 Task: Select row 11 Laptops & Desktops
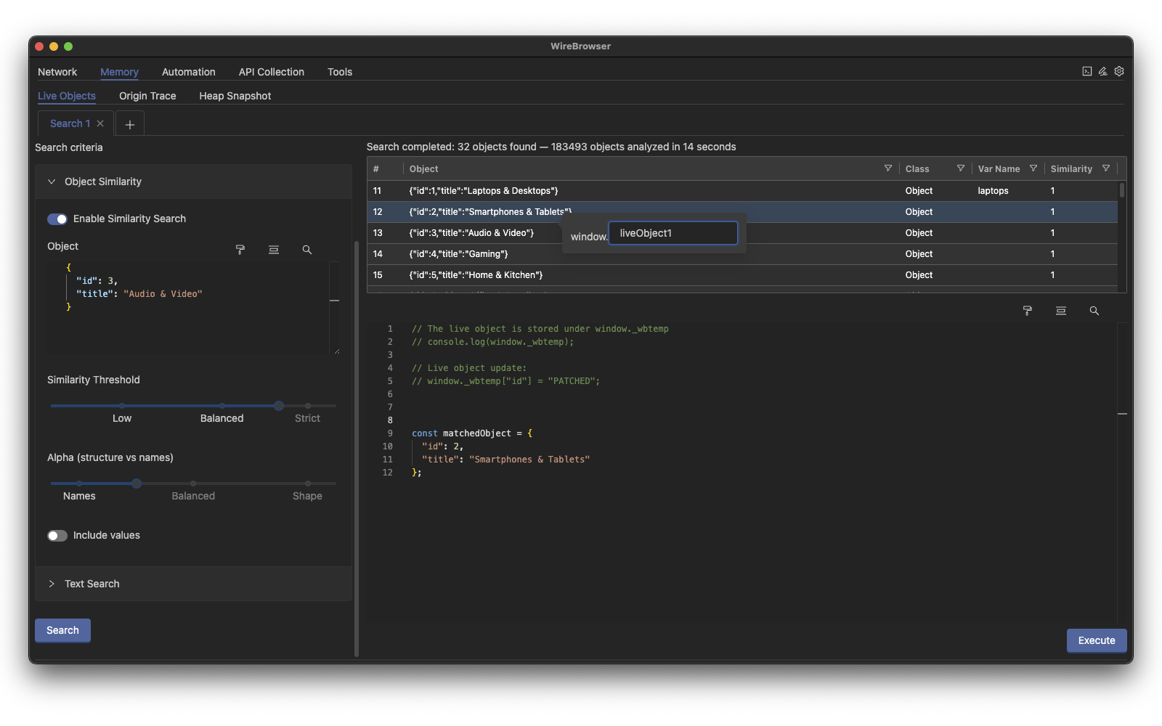click(742, 191)
